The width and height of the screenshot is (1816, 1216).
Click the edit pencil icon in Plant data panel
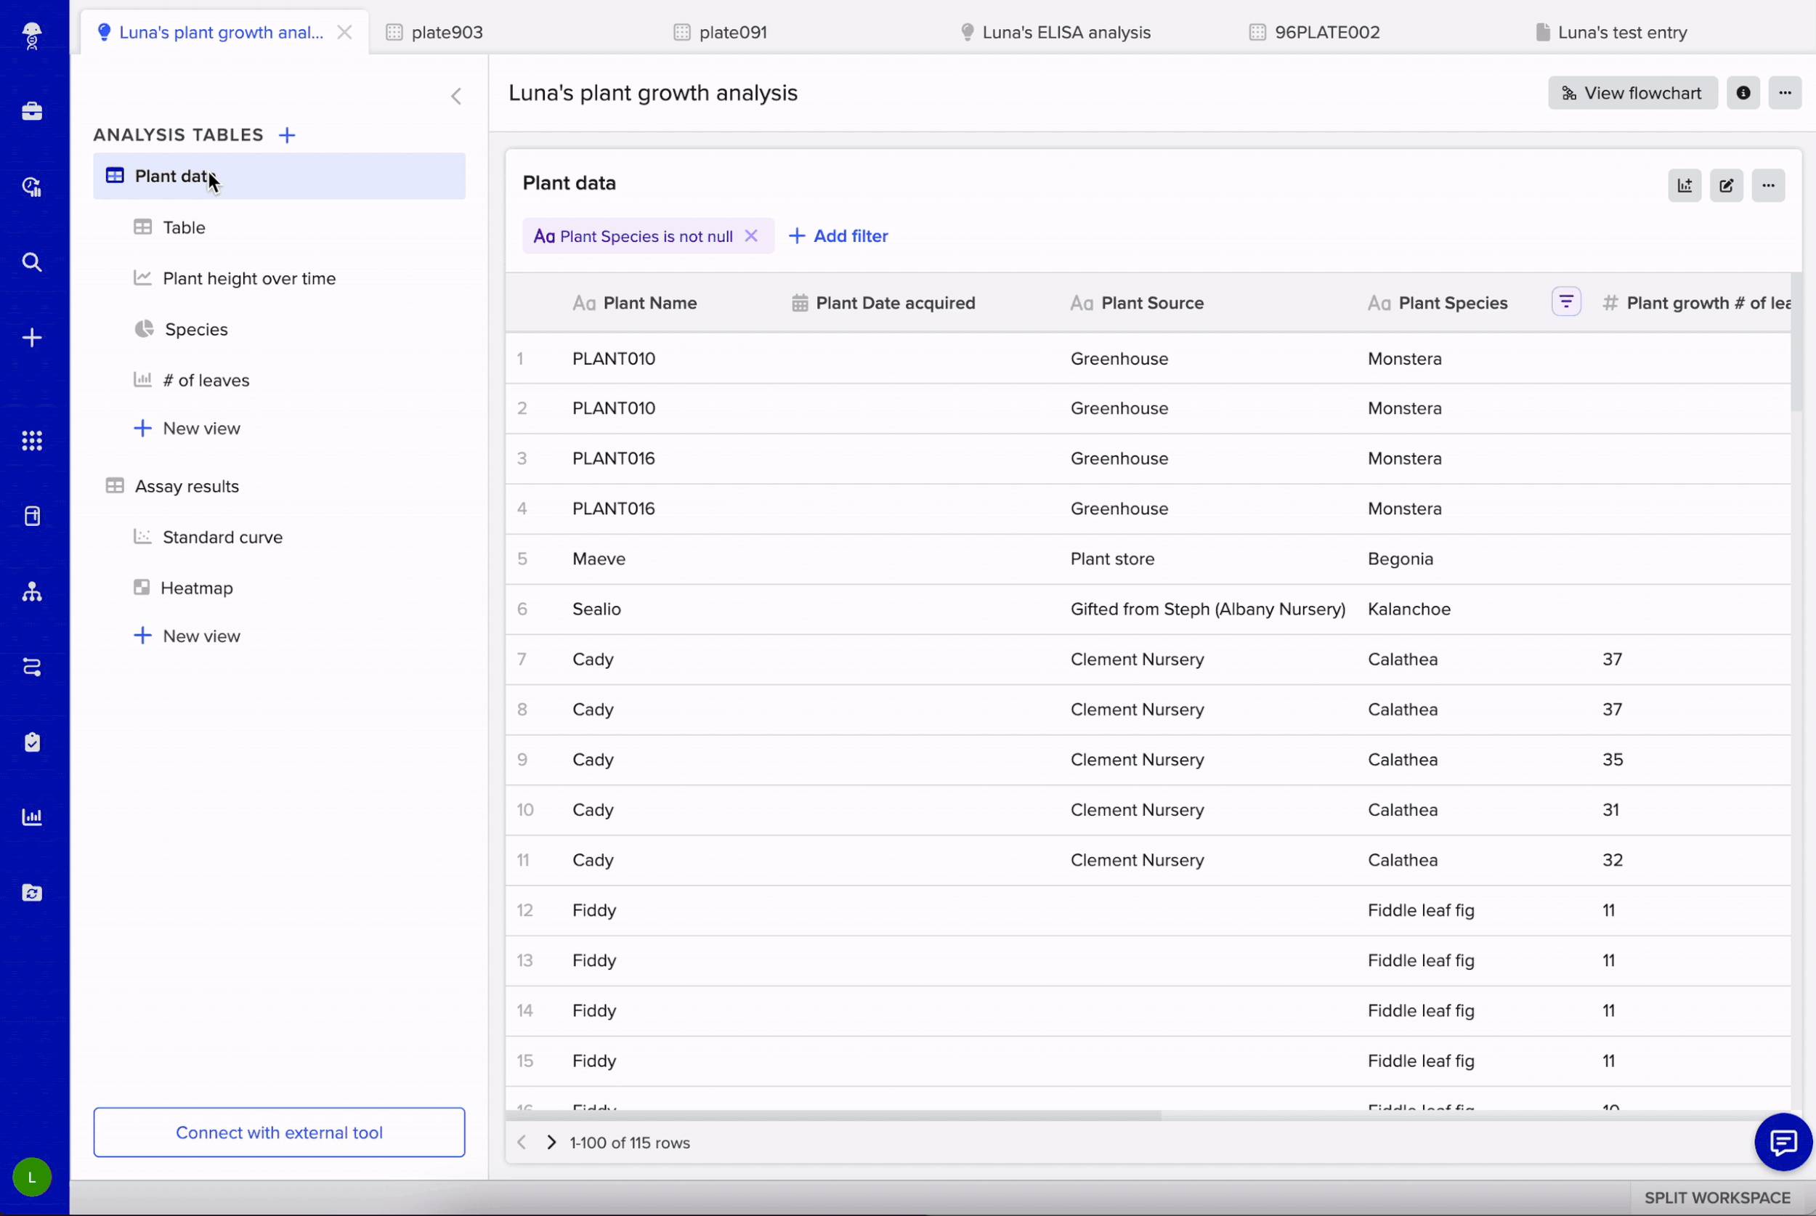(x=1726, y=185)
